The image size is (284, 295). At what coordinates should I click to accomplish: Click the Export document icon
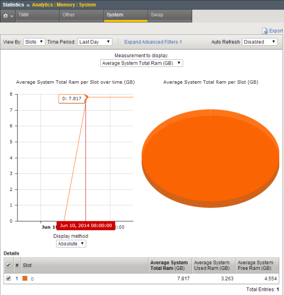pyautogui.click(x=265, y=31)
